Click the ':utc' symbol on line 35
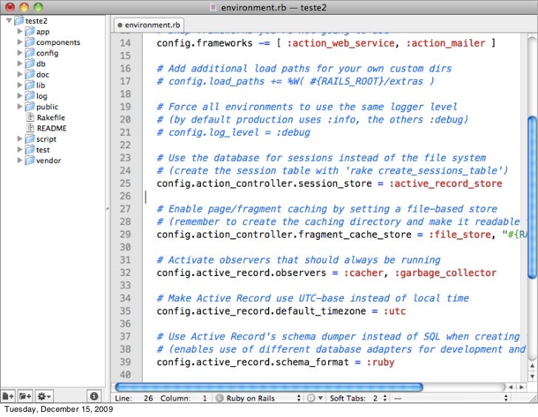 coord(395,311)
